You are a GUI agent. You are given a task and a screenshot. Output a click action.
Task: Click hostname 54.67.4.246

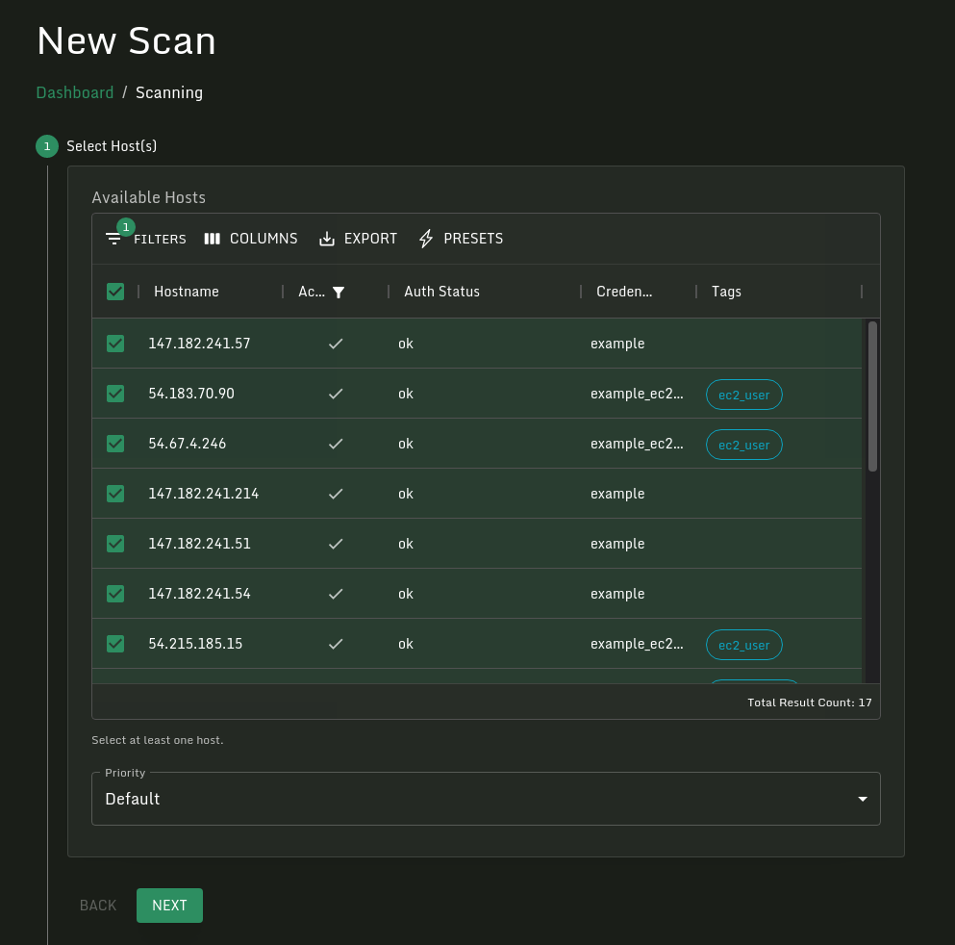pos(187,444)
